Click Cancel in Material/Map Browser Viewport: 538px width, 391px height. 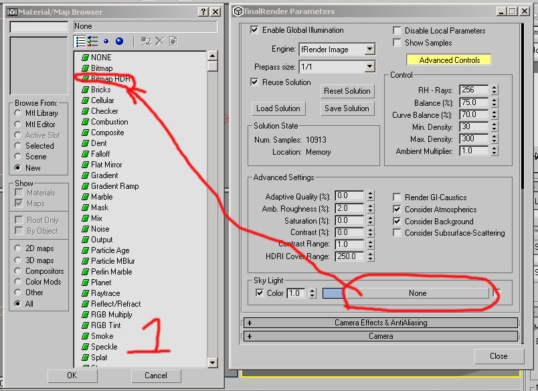(156, 376)
